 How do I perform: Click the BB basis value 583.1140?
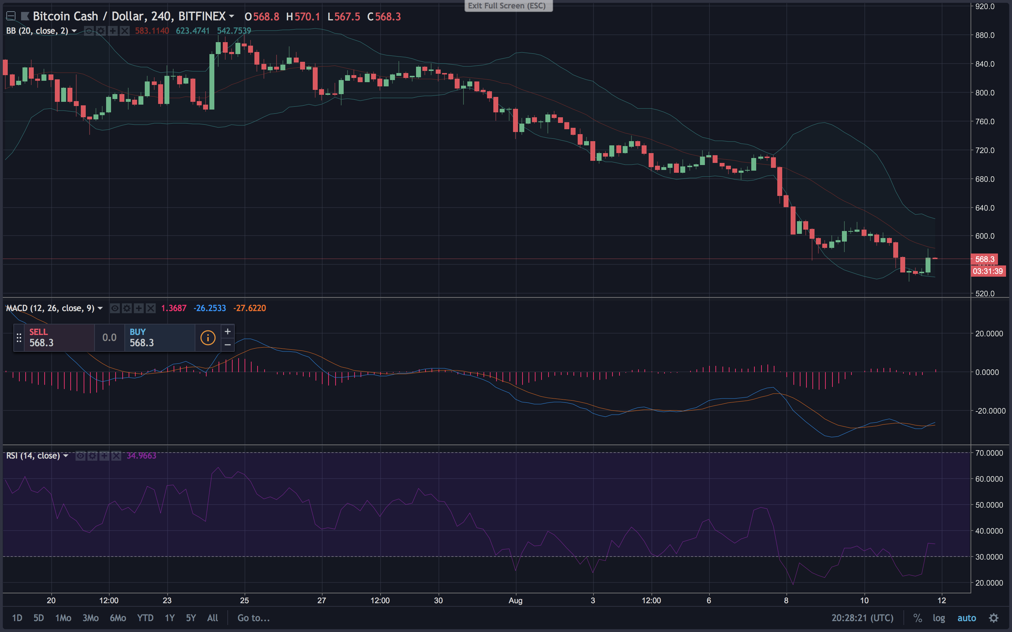[152, 31]
